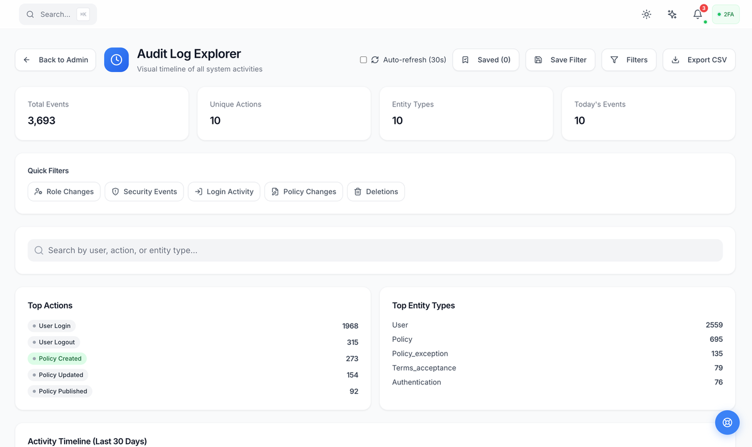Click the clock icon beside Audit Log Explorer
This screenshot has height=447, width=752.
click(116, 59)
